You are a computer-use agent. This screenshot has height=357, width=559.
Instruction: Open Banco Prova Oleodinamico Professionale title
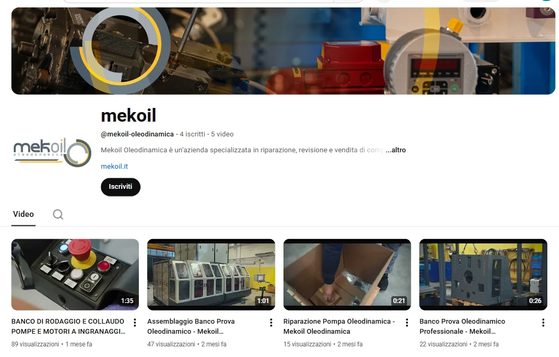pyautogui.click(x=462, y=326)
